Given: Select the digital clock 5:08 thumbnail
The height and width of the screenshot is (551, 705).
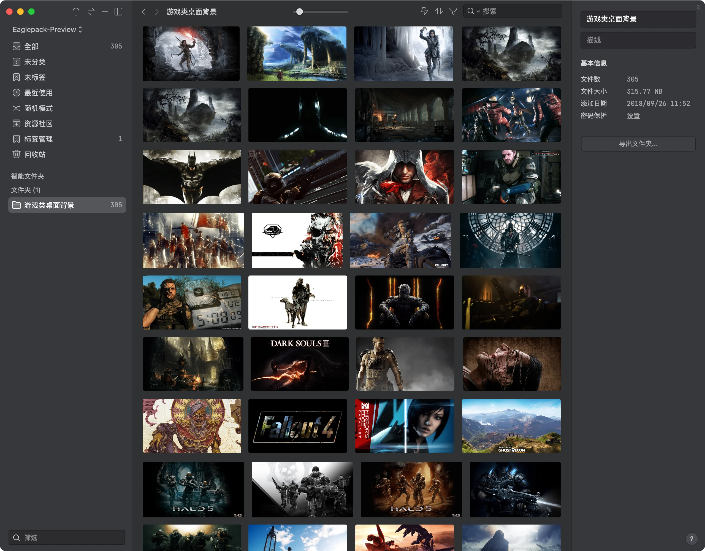Looking at the screenshot, I should click(x=192, y=302).
